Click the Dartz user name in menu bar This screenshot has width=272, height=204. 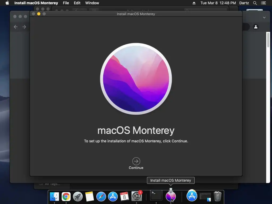[x=244, y=3]
